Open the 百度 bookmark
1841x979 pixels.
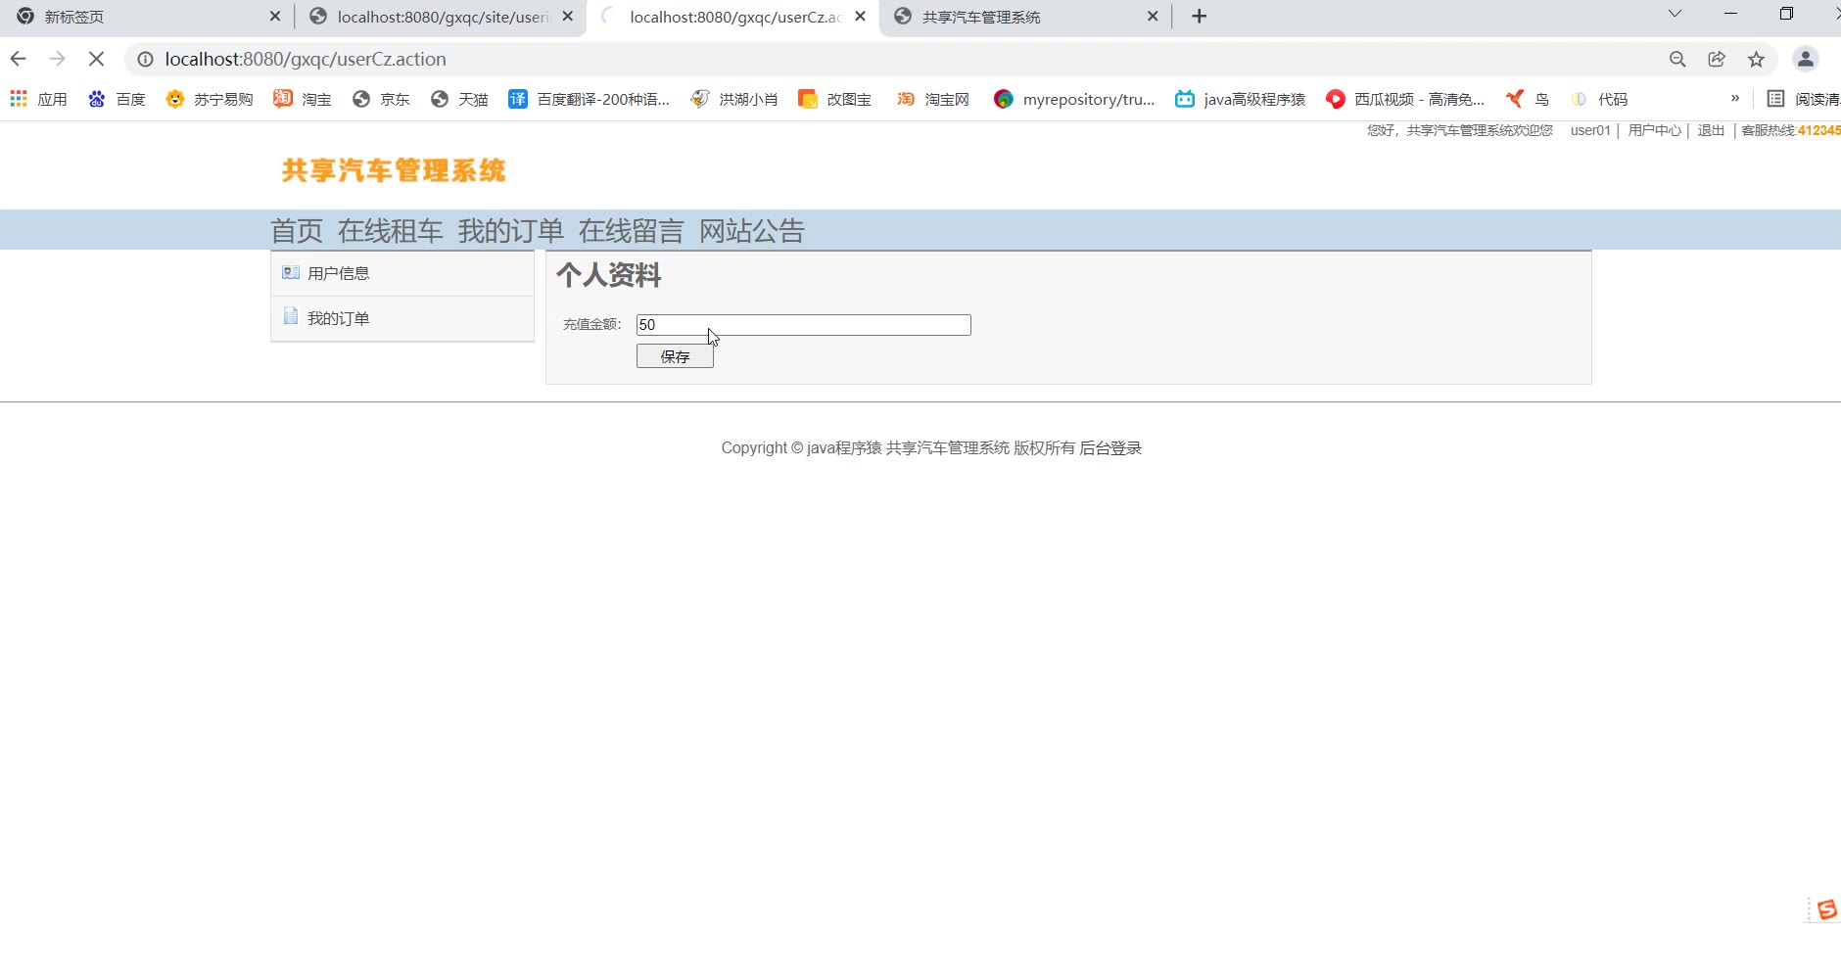[117, 99]
